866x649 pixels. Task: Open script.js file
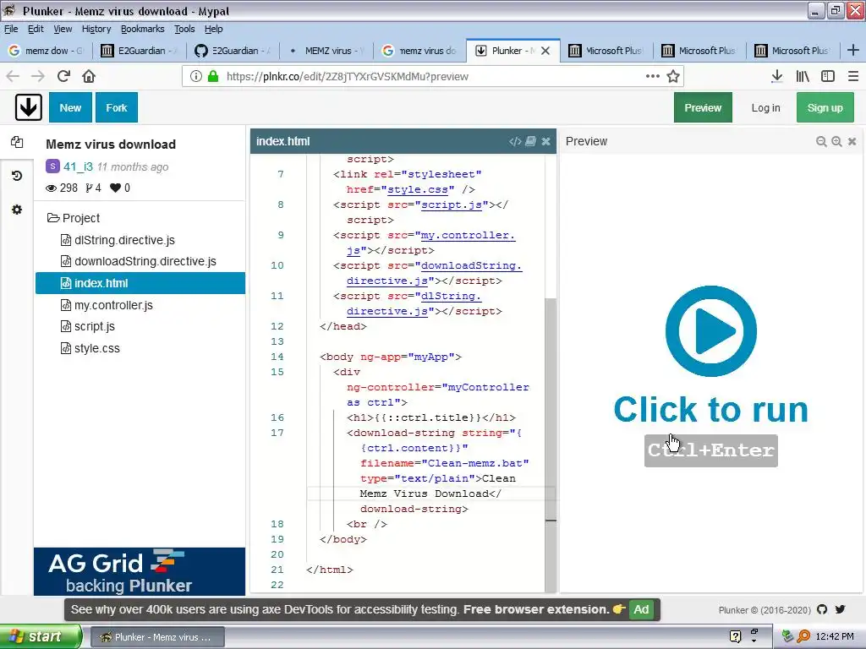(x=95, y=327)
